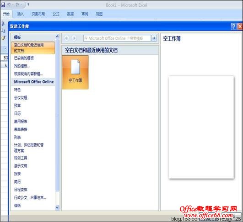The image size is (243, 222).
Task: Click the Forward arrow in template navigation
Action: click(x=74, y=38)
